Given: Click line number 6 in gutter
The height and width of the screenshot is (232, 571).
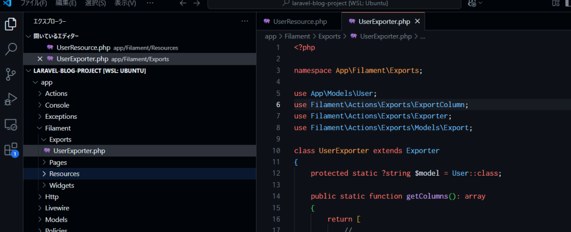Looking at the screenshot, I should 278,105.
